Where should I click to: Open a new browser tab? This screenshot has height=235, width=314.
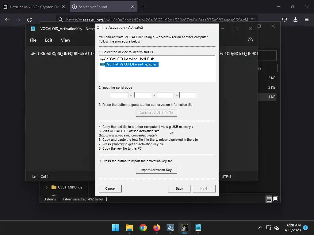[x=144, y=7]
